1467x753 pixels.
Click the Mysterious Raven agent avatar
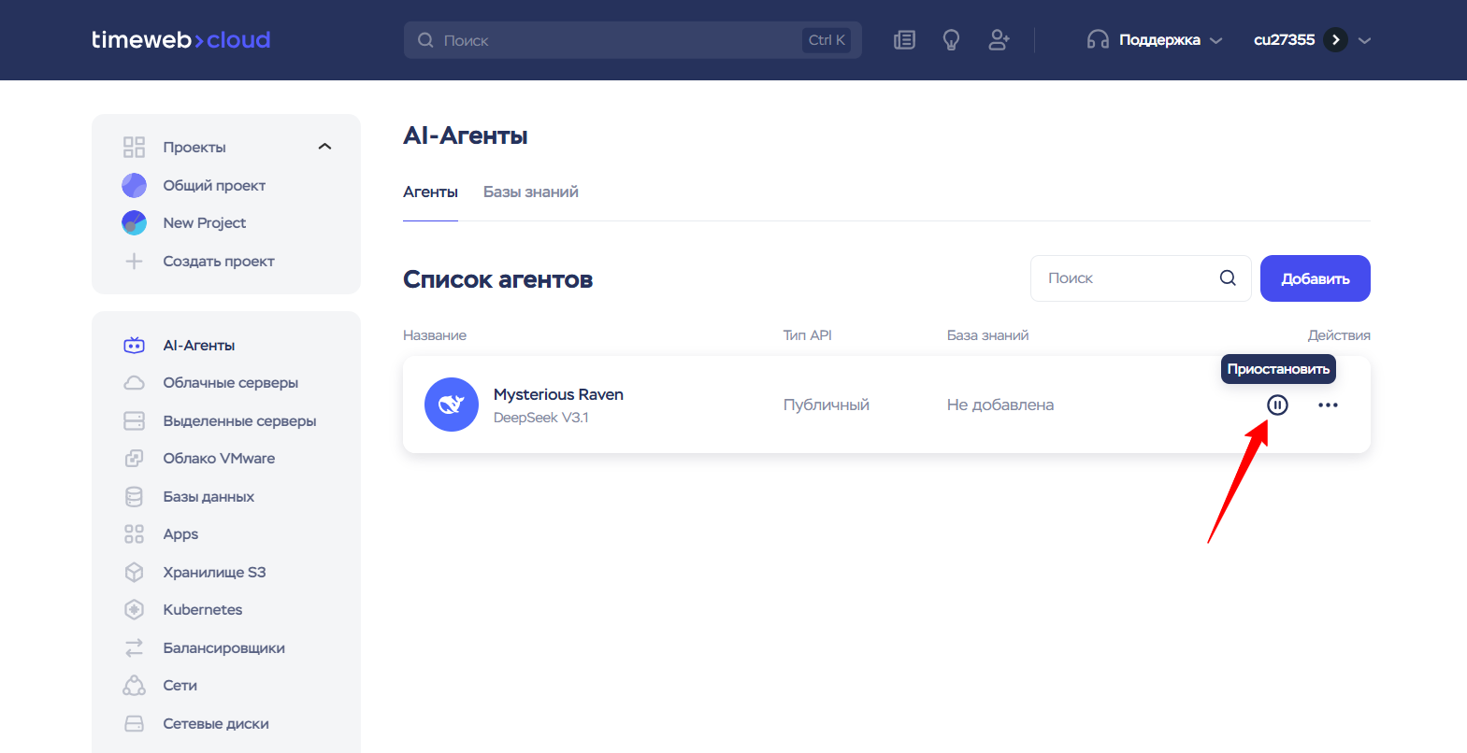coord(452,405)
